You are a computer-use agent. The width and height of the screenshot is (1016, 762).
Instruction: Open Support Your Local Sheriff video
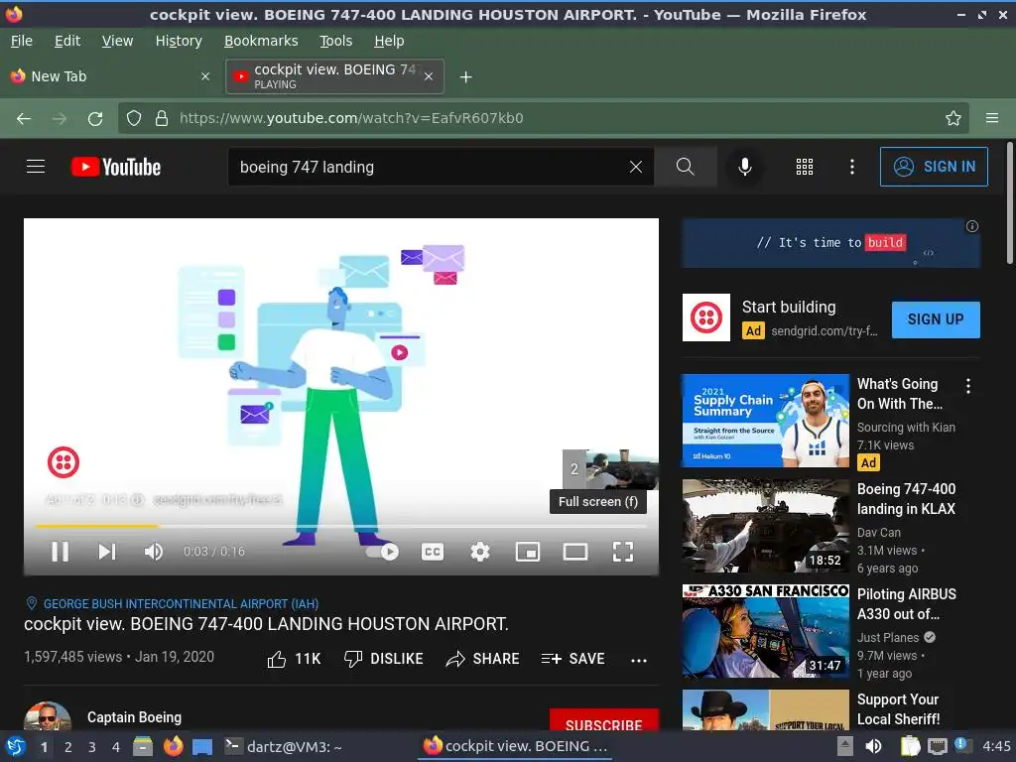click(x=898, y=708)
